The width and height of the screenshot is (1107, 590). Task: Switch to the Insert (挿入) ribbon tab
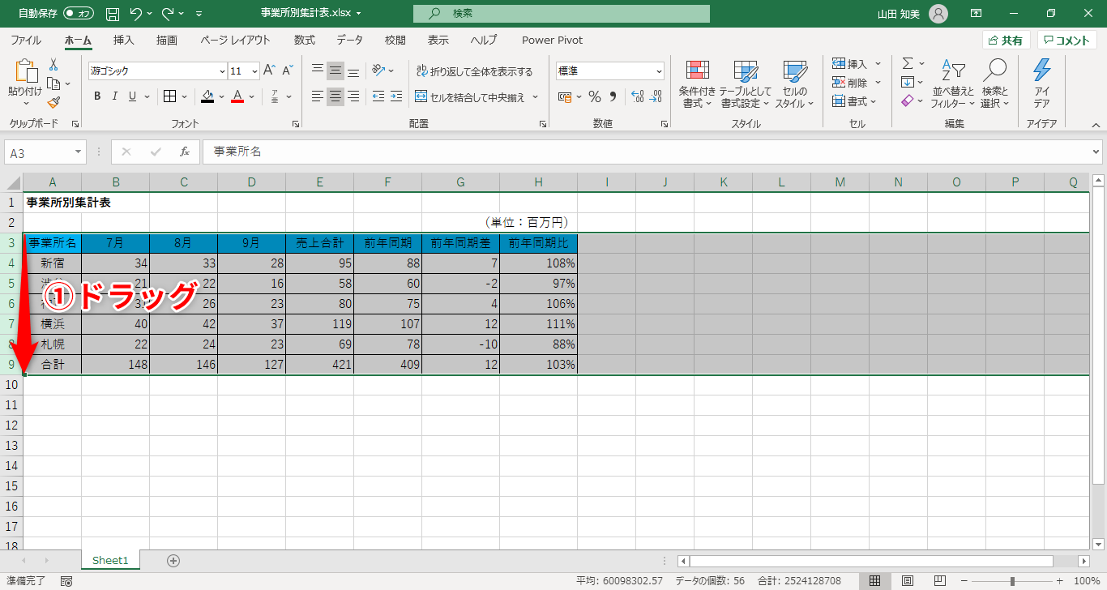(x=124, y=40)
